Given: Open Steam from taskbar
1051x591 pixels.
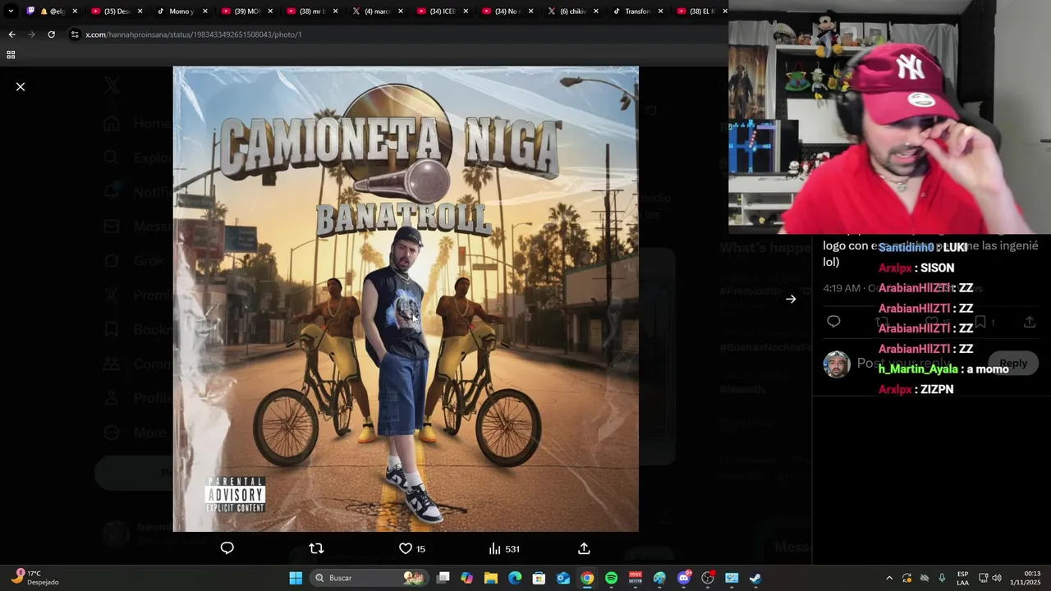Looking at the screenshot, I should pyautogui.click(x=755, y=578).
